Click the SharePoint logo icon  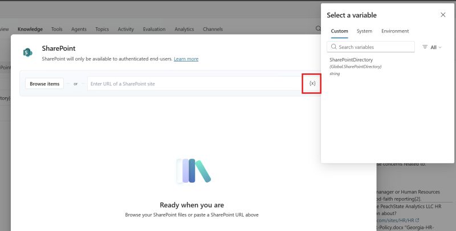click(27, 52)
